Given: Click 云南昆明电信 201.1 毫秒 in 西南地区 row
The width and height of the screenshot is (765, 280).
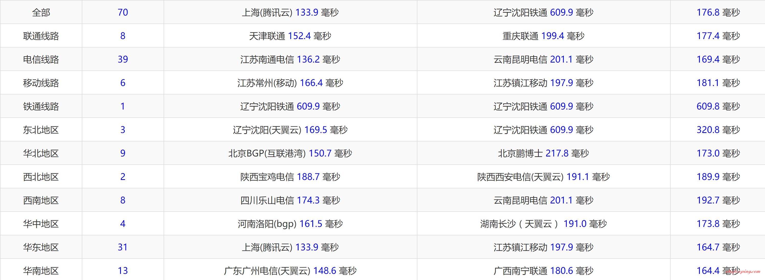Looking at the screenshot, I should [x=543, y=200].
